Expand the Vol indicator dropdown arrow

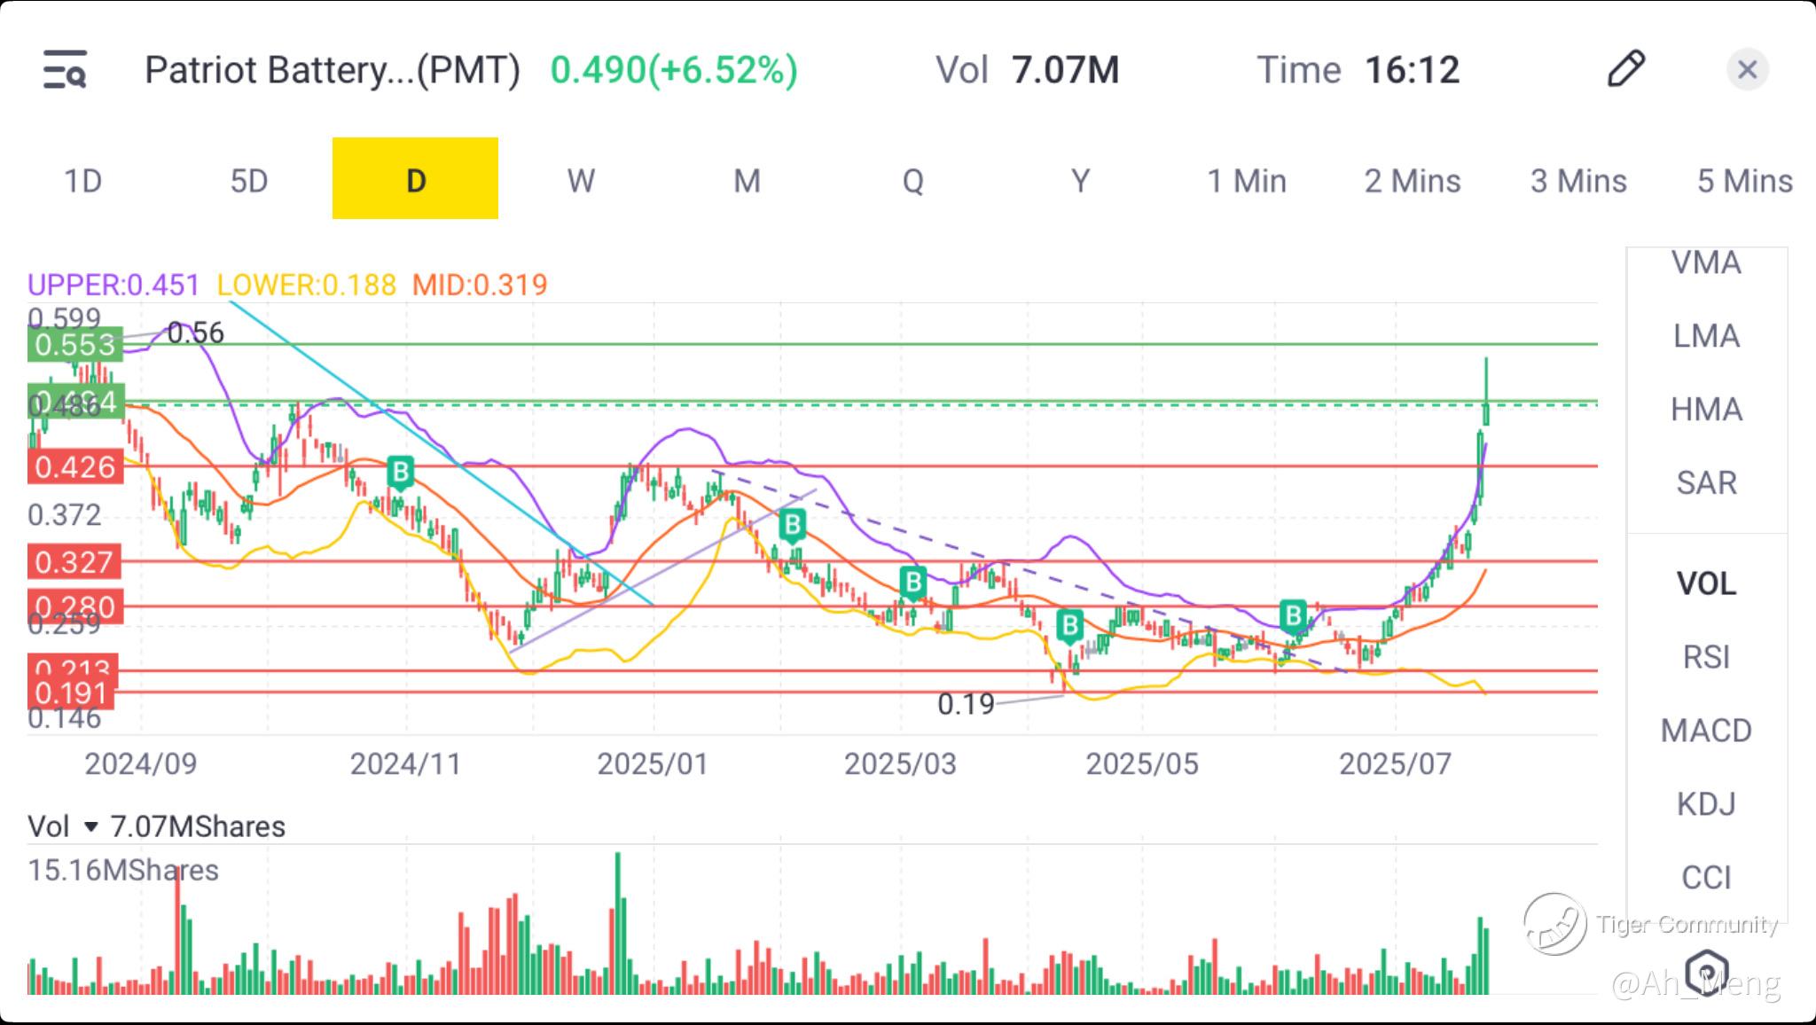point(90,827)
